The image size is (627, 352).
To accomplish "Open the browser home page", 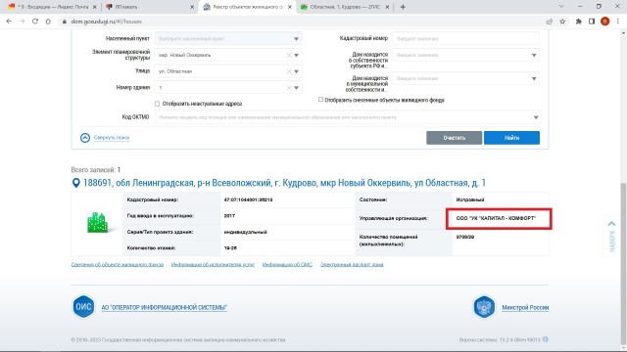I will coord(48,22).
